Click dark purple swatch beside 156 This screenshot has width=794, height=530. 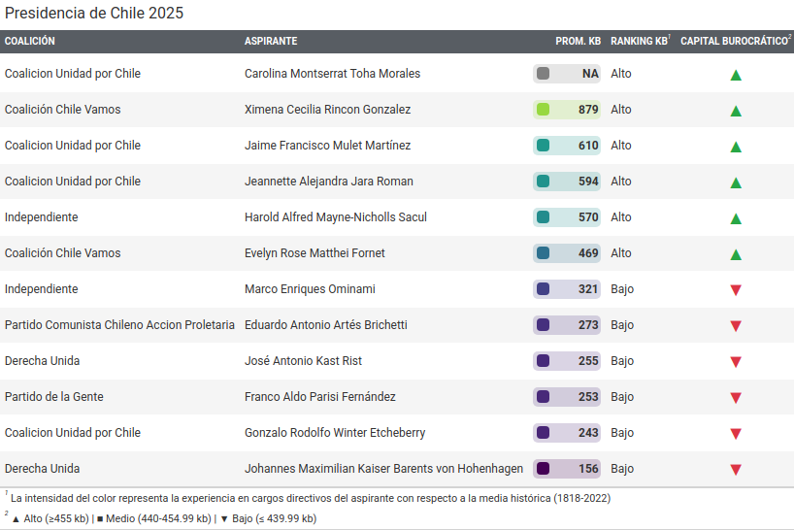point(543,469)
